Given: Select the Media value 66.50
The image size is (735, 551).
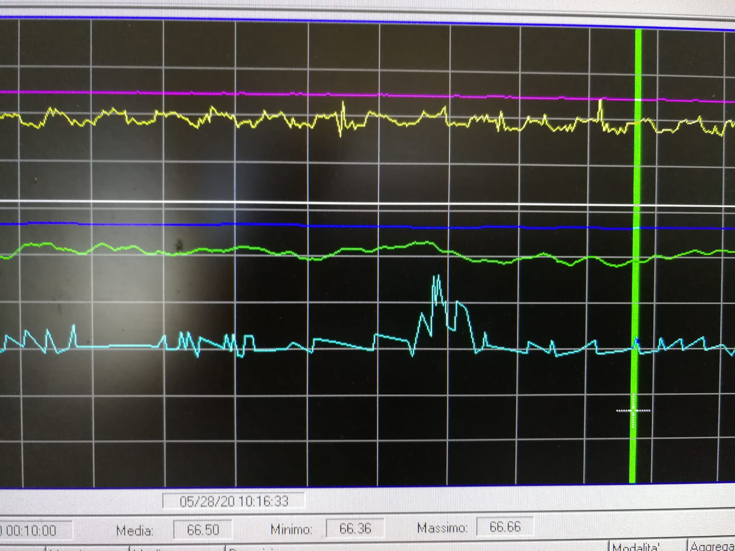Looking at the screenshot, I should [203, 530].
